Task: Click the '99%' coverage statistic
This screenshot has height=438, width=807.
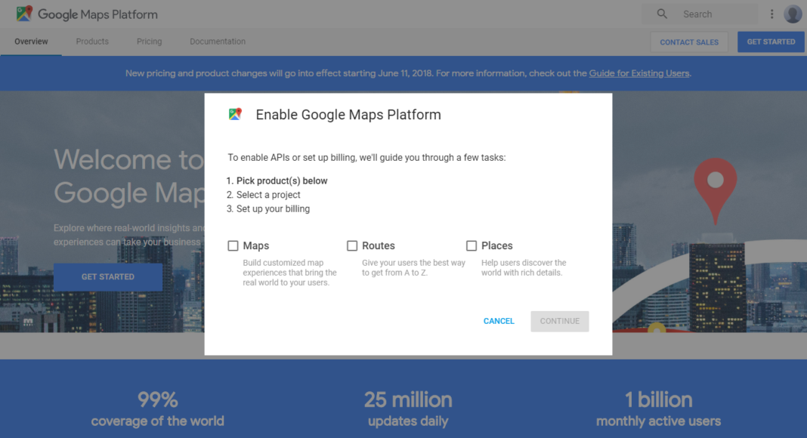Action: click(157, 399)
